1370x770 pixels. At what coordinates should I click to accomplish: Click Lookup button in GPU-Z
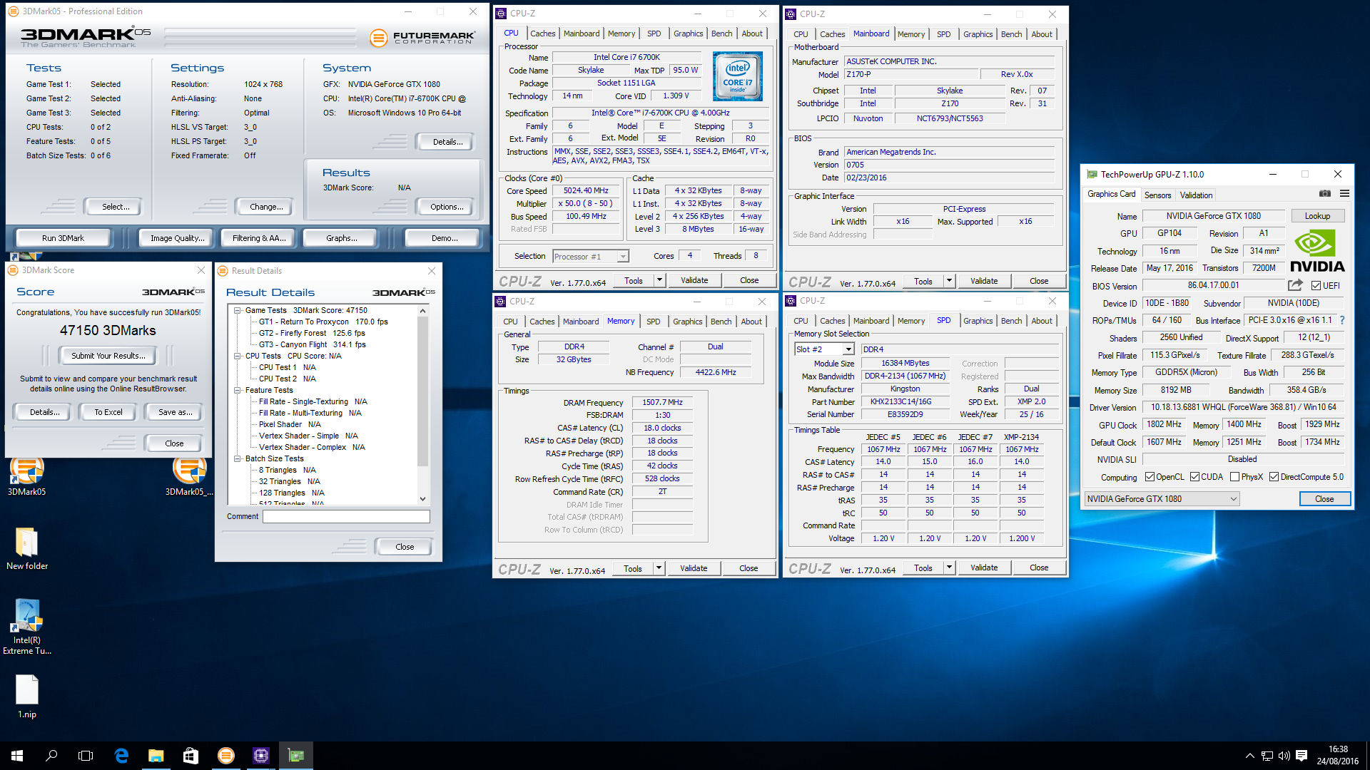tap(1317, 216)
